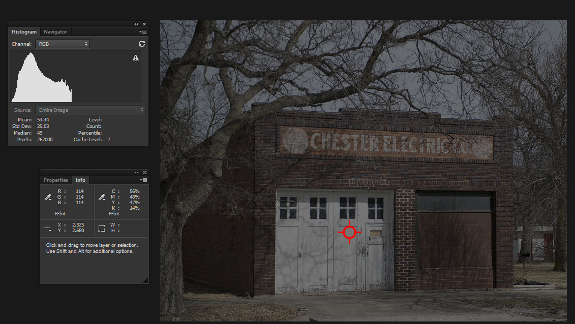Click the cached data warning triangle
This screenshot has height=324, width=575.
136,58
